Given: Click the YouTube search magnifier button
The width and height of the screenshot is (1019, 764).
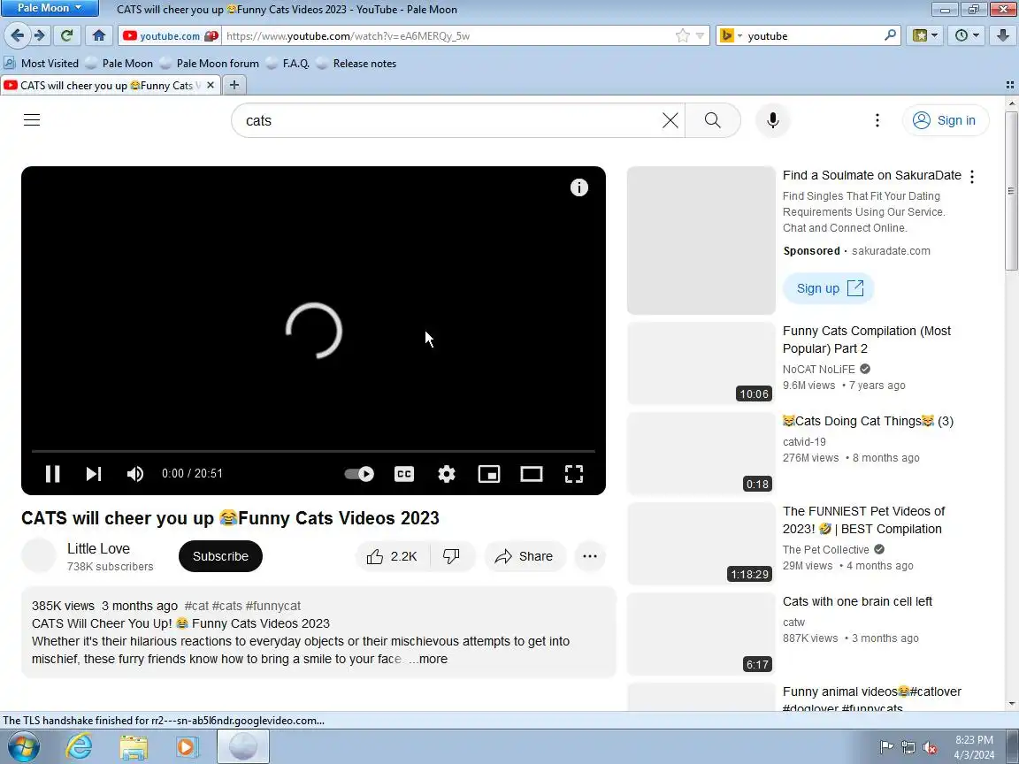Looking at the screenshot, I should point(713,120).
